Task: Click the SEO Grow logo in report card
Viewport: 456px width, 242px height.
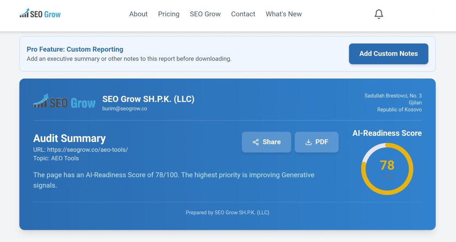Action: click(x=65, y=101)
